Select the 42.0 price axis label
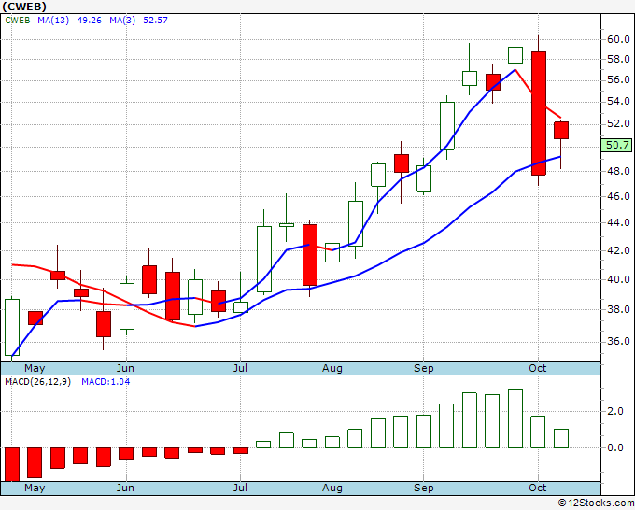Screen dimensions: 635x510 coord(618,250)
